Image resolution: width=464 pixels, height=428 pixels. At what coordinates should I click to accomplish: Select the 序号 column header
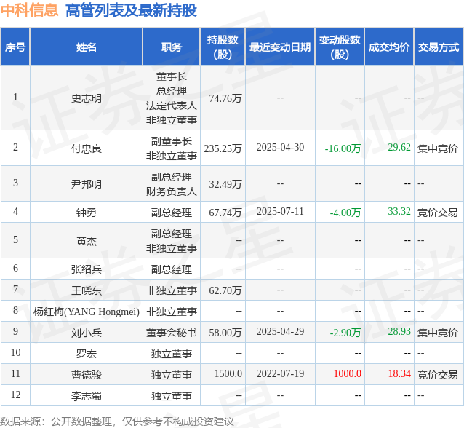[x=15, y=47]
